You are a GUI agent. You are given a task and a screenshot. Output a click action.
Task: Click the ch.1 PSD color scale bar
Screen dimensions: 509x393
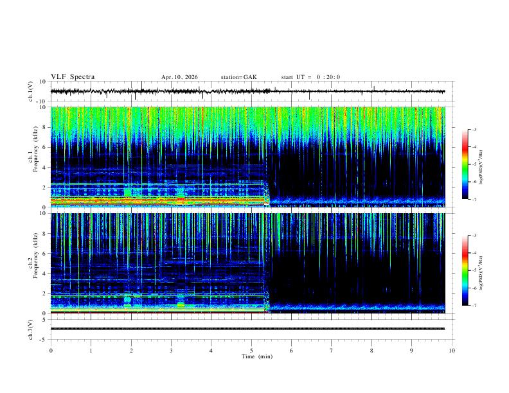click(465, 164)
